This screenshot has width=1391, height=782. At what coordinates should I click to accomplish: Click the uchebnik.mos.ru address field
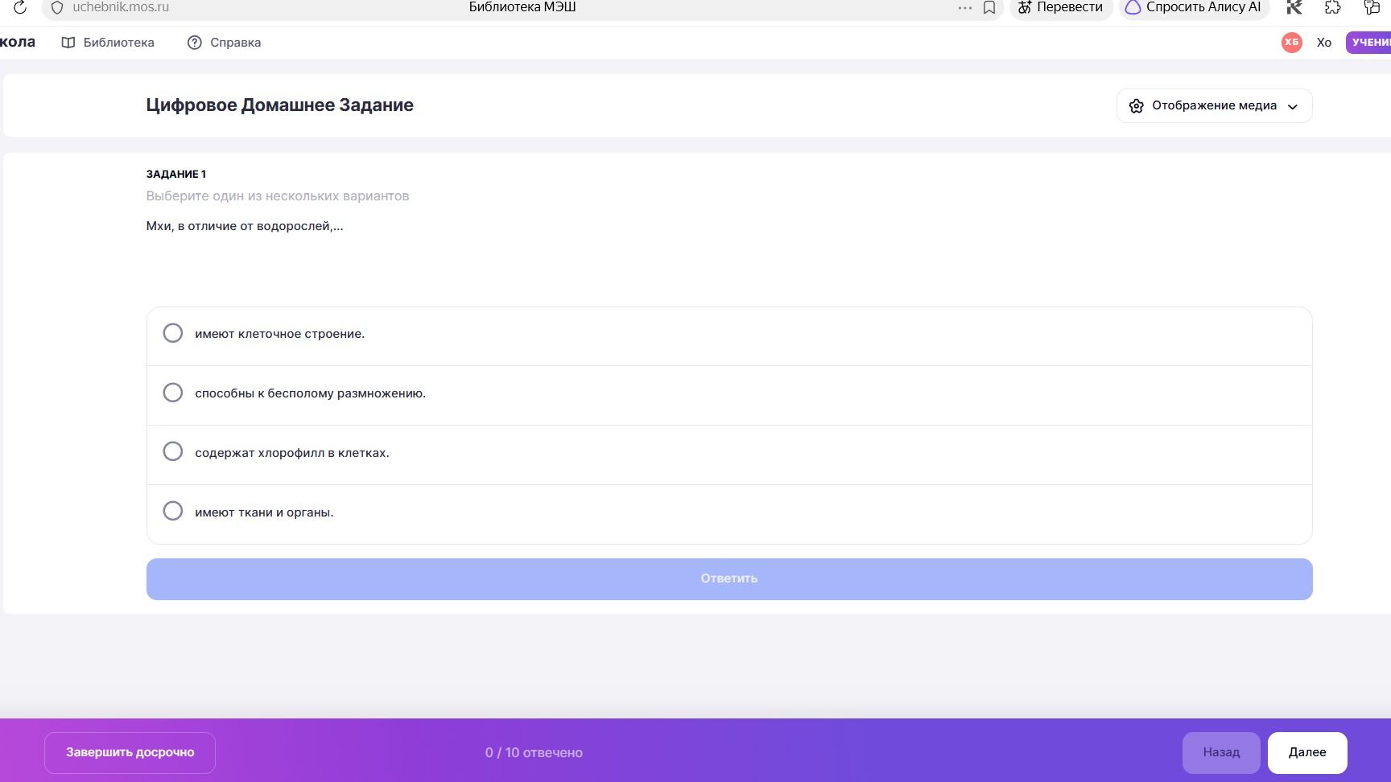[121, 7]
